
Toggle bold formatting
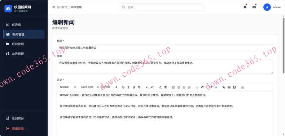(123, 87)
